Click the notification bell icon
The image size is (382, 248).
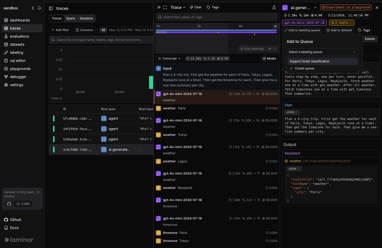pos(39,8)
